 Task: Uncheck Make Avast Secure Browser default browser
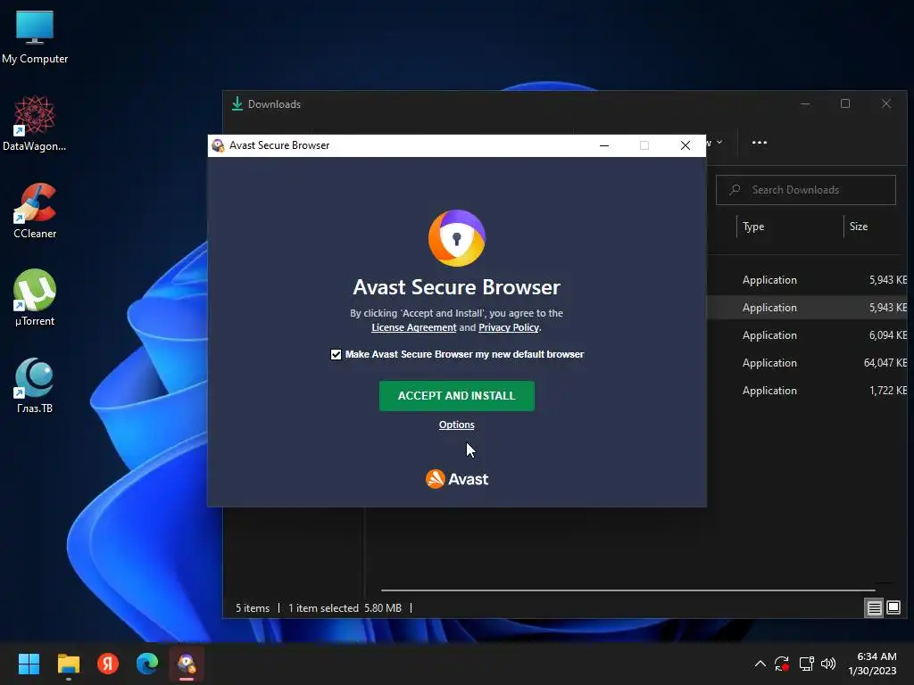click(x=336, y=354)
